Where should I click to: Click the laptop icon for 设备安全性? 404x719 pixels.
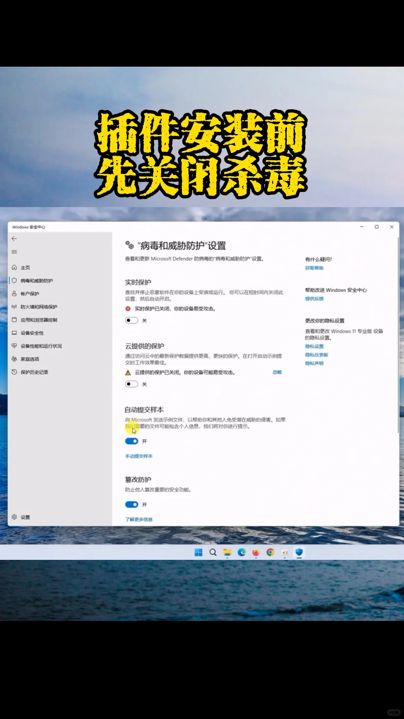coord(14,333)
